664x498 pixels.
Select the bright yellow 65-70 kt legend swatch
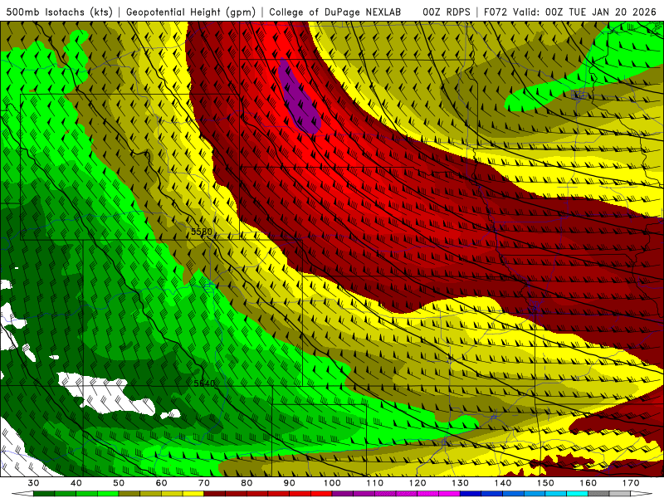coord(193,494)
